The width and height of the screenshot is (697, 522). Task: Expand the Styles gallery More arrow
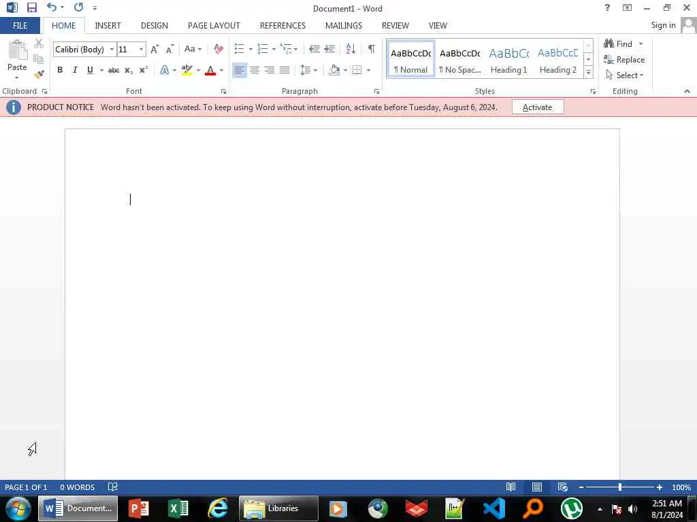point(589,72)
